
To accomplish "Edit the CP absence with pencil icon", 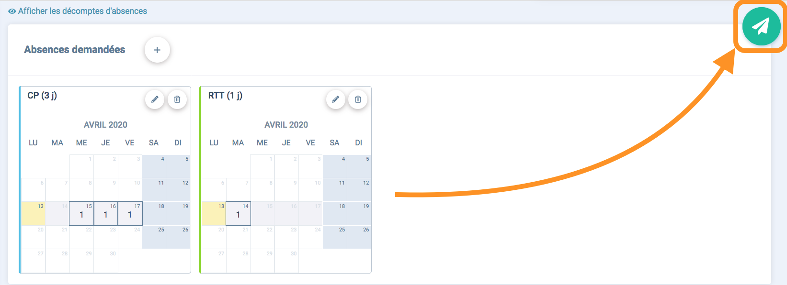I will [x=155, y=99].
